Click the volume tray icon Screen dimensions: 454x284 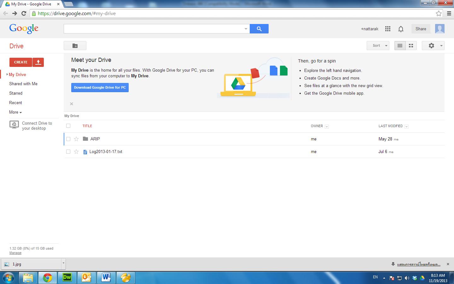click(x=407, y=278)
